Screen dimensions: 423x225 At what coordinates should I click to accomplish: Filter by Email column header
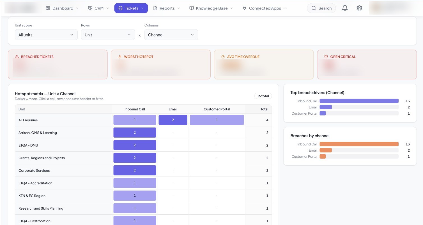coord(173,109)
